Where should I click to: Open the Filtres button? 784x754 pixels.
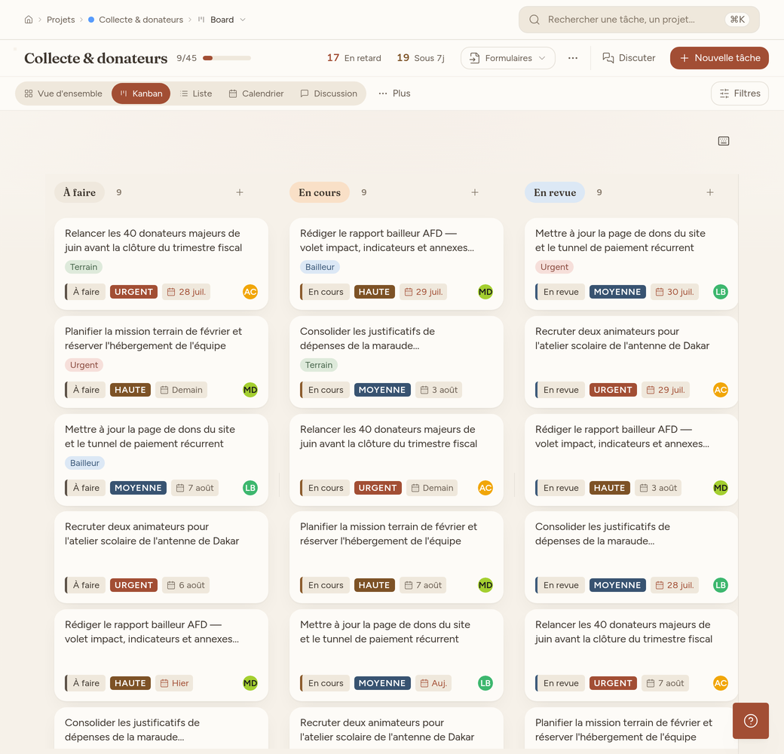point(740,93)
